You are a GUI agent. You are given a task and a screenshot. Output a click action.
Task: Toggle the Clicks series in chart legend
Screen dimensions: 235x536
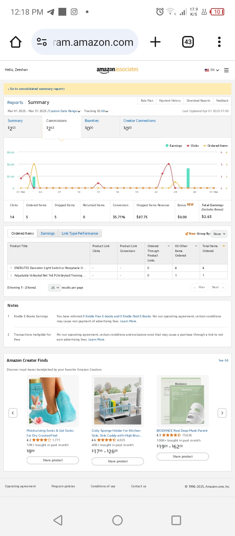pos(193,146)
